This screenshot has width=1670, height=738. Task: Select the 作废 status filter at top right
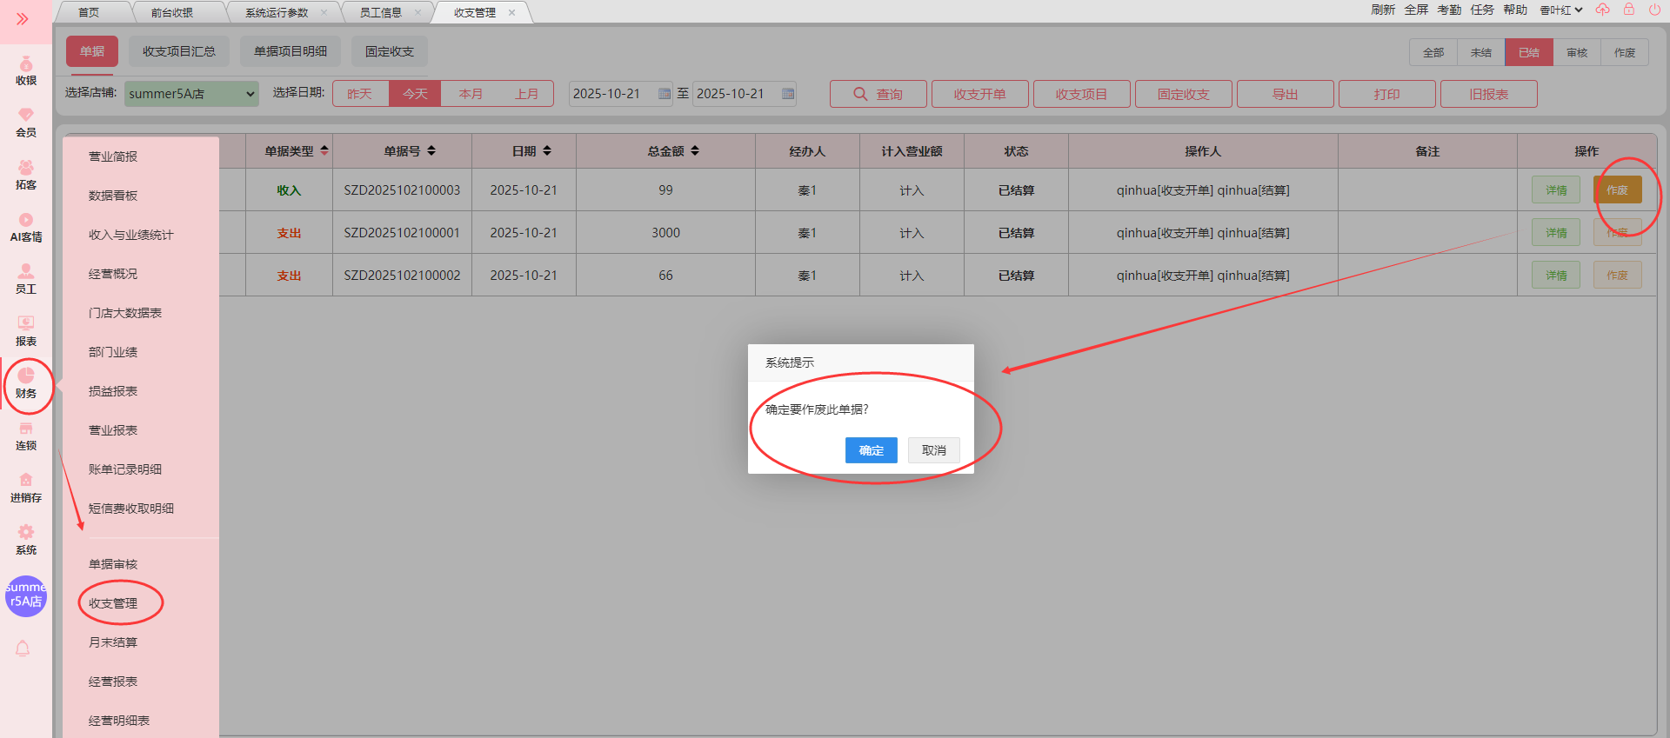[1624, 53]
